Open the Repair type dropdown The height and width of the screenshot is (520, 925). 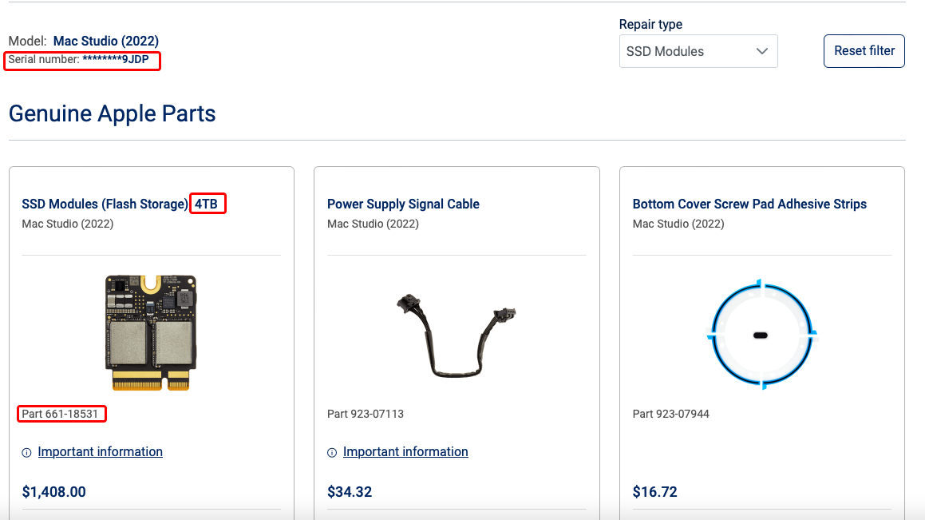click(698, 51)
